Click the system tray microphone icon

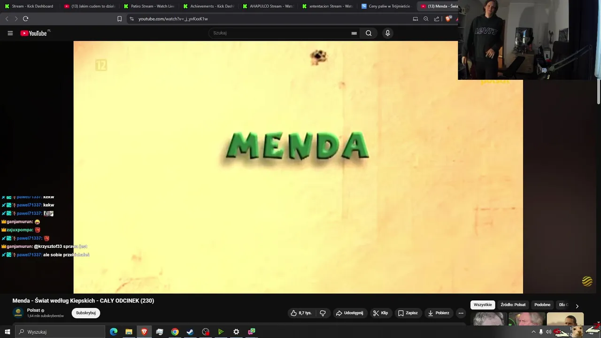point(541,332)
